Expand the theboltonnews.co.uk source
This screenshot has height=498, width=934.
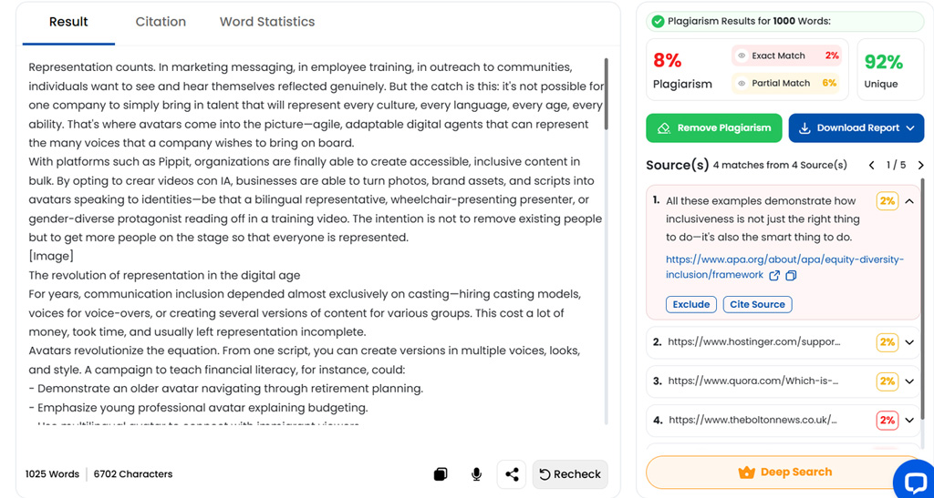click(909, 420)
